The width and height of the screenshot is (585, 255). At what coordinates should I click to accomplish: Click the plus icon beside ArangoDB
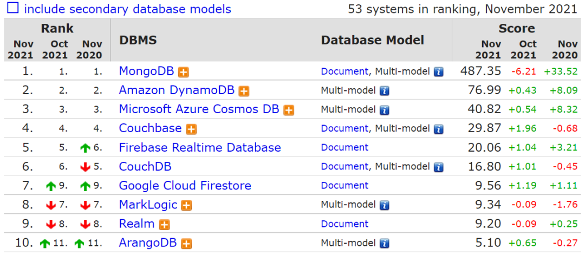186,244
